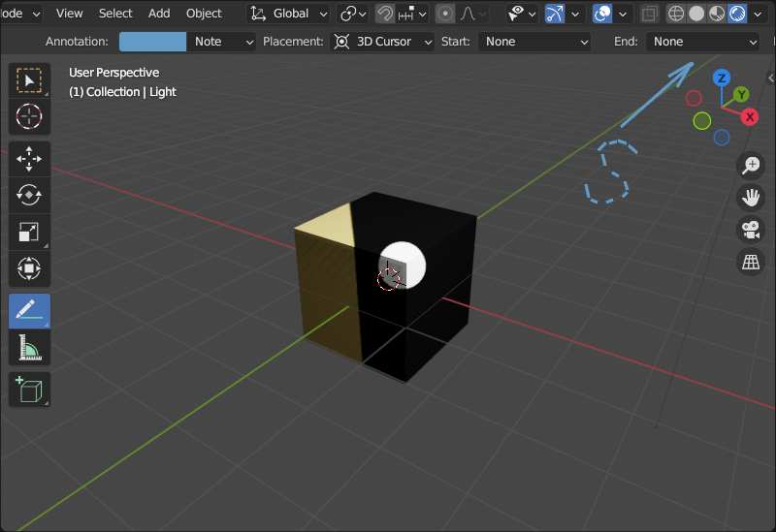Image resolution: width=776 pixels, height=532 pixels.
Task: Toggle Show Gizmo button
Action: pos(554,14)
